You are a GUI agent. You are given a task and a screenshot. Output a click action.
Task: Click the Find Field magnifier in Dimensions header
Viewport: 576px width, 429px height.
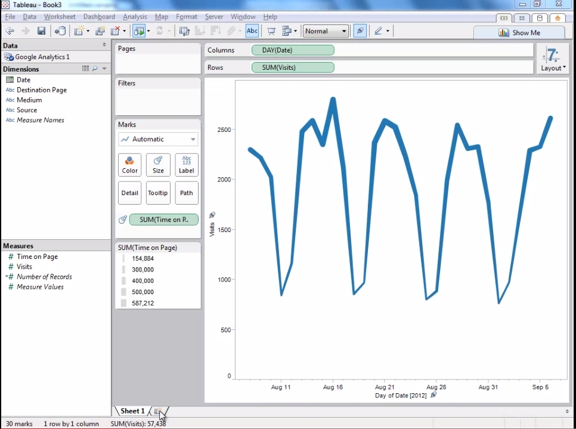click(x=95, y=69)
